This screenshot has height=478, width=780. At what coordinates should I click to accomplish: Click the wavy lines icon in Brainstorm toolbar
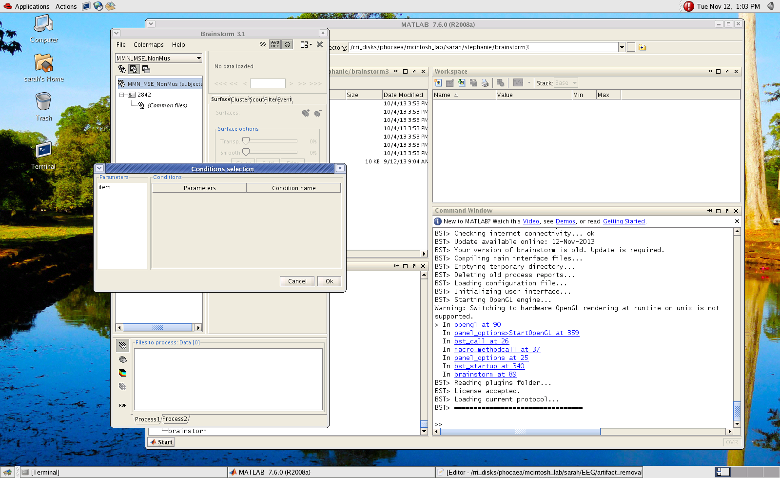tap(263, 44)
